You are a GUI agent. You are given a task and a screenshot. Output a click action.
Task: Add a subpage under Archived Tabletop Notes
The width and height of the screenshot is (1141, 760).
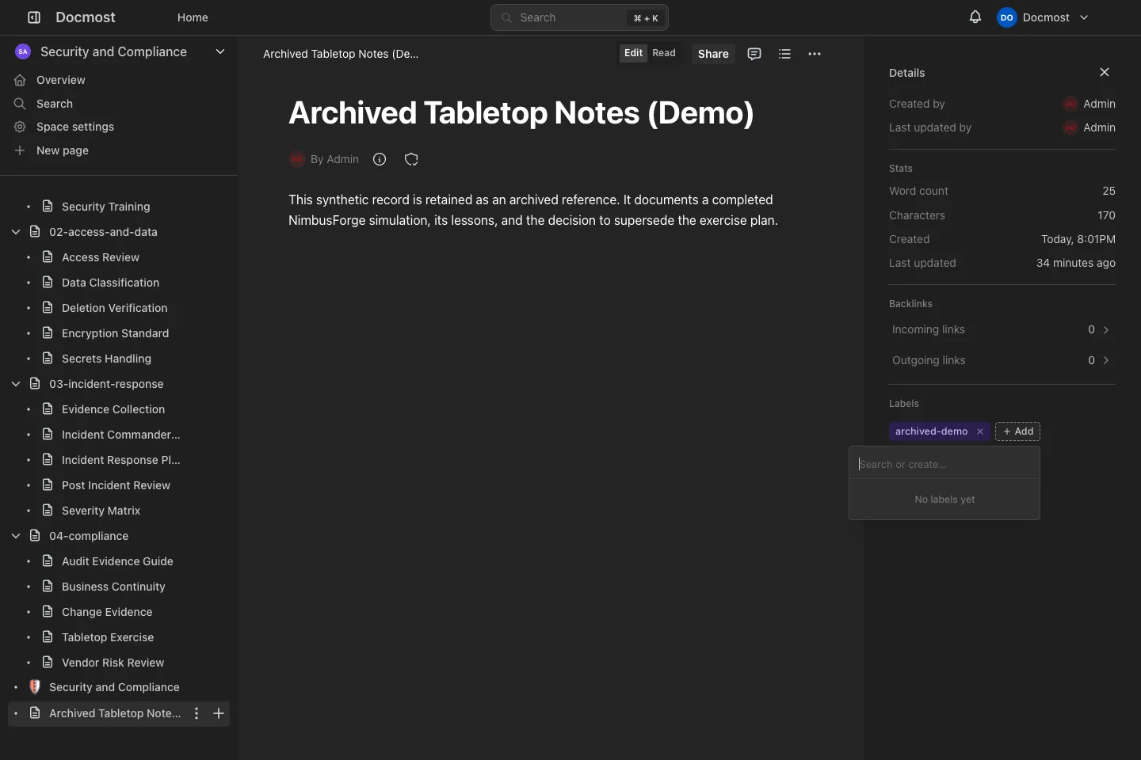pyautogui.click(x=219, y=713)
